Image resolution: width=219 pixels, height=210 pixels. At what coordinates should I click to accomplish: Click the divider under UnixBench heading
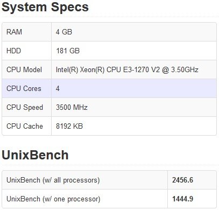(109, 165)
